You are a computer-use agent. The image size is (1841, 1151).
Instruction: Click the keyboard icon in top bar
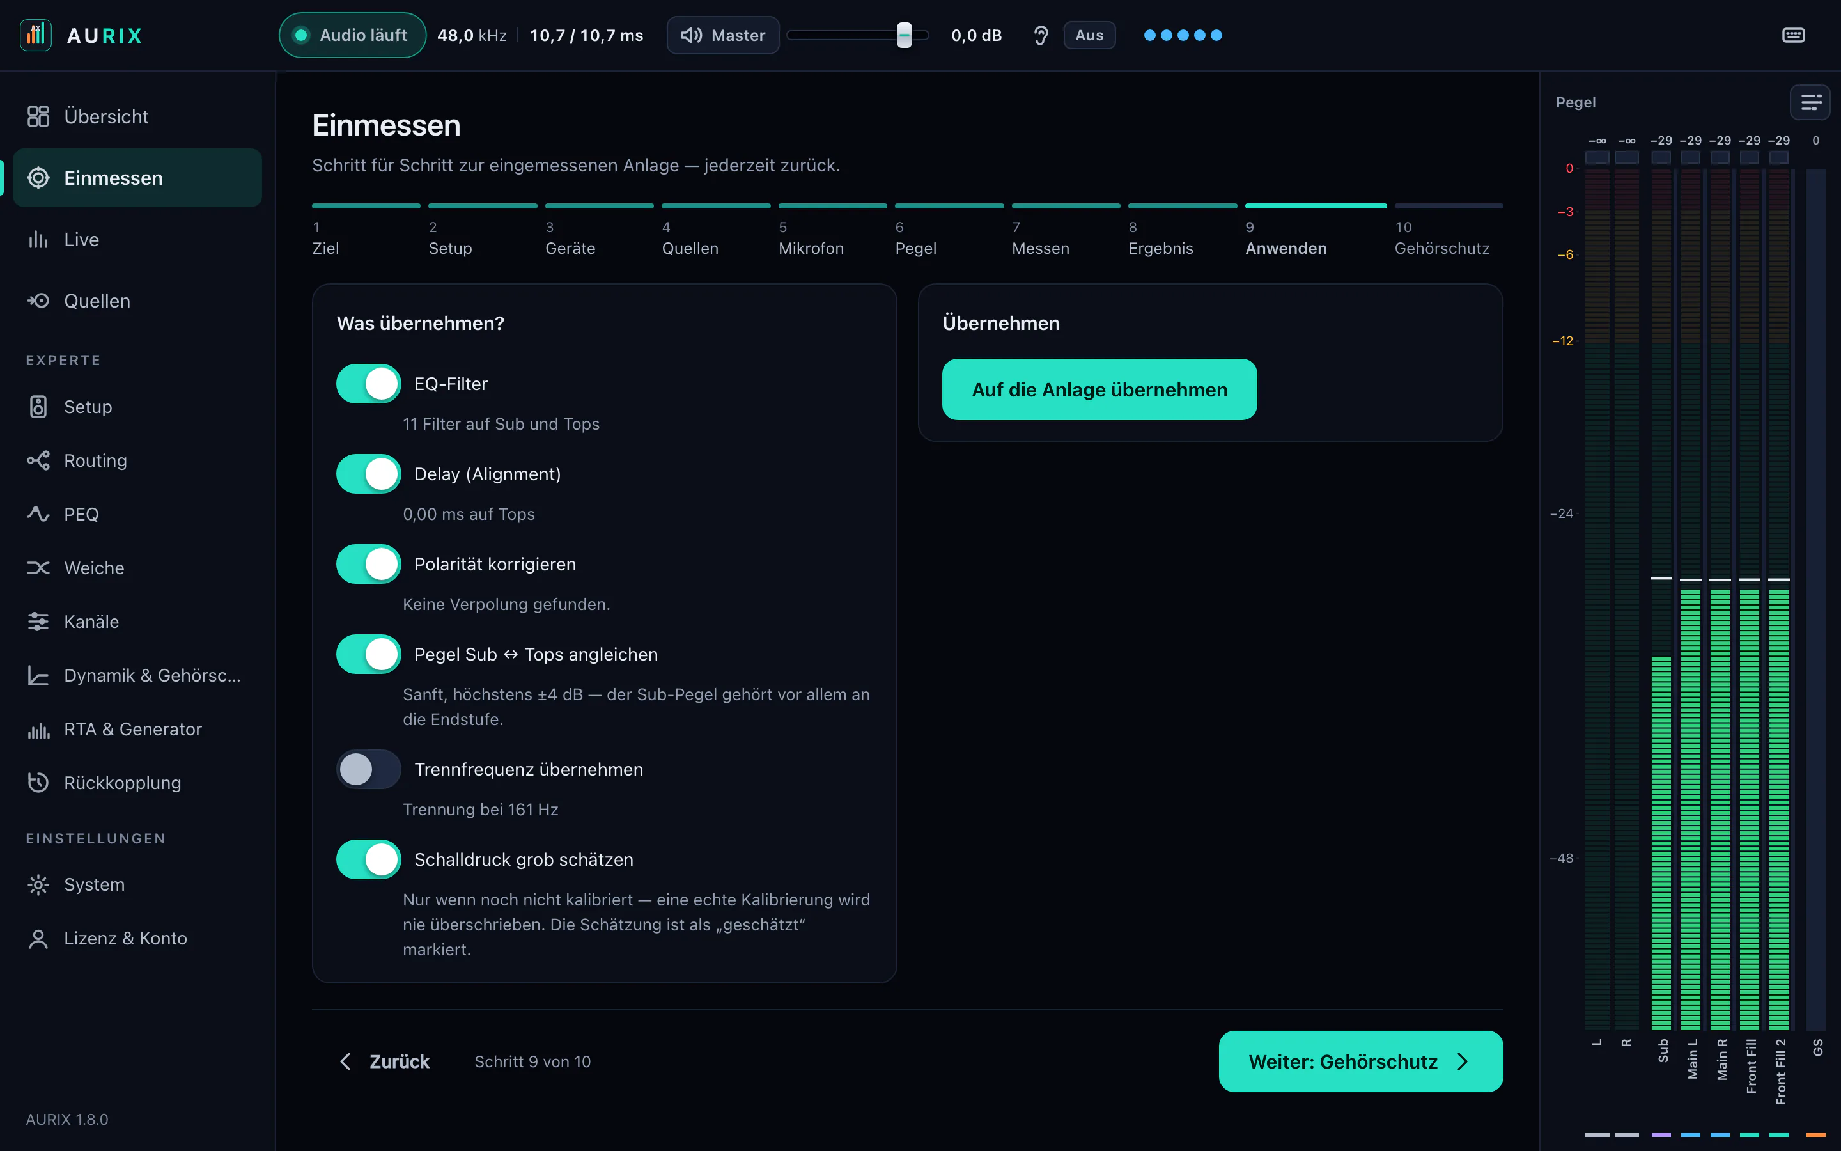point(1793,35)
